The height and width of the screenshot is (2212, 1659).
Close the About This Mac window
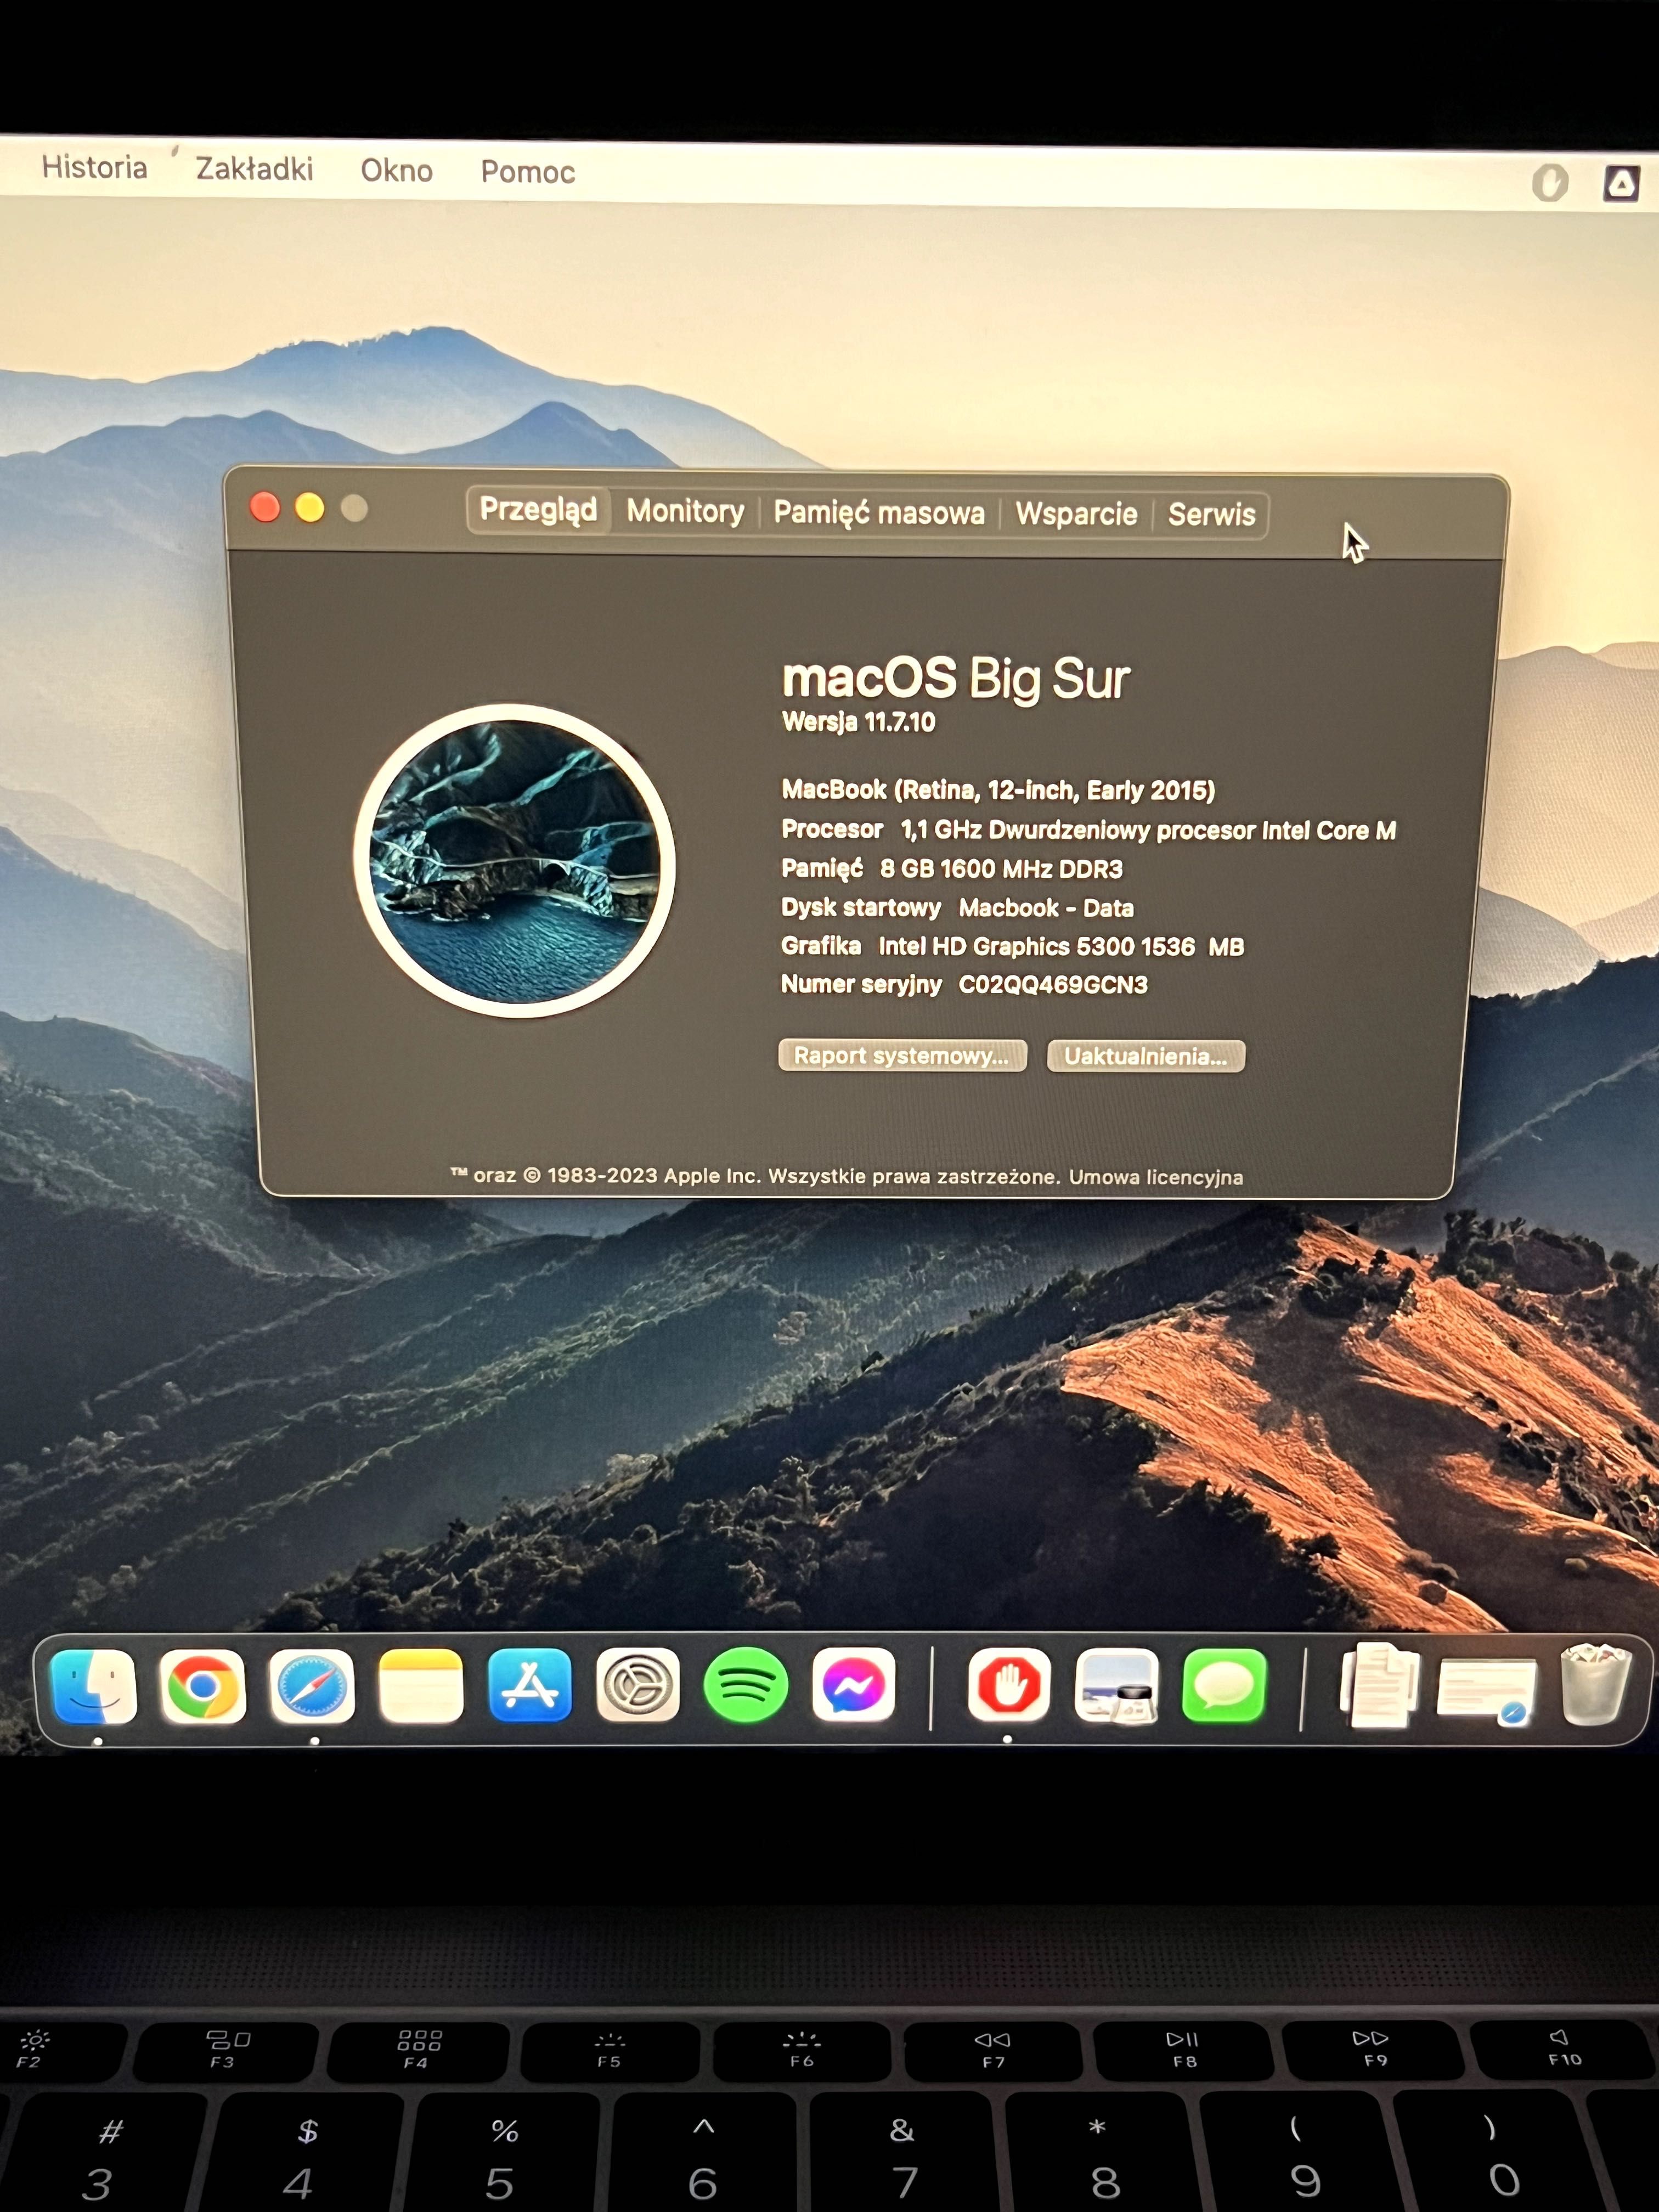point(265,507)
